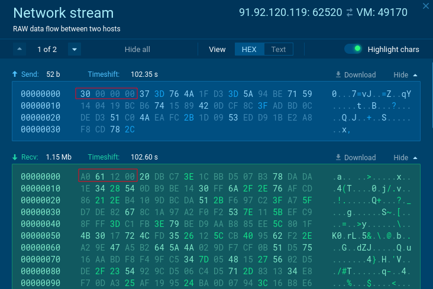This screenshot has width=433, height=289.
Task: Collapse the Recv packet with Hide
Action: pos(401,157)
